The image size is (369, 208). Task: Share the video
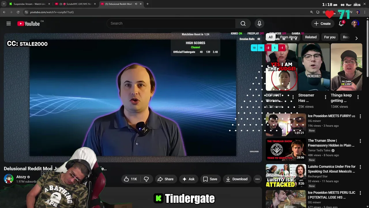click(x=165, y=179)
